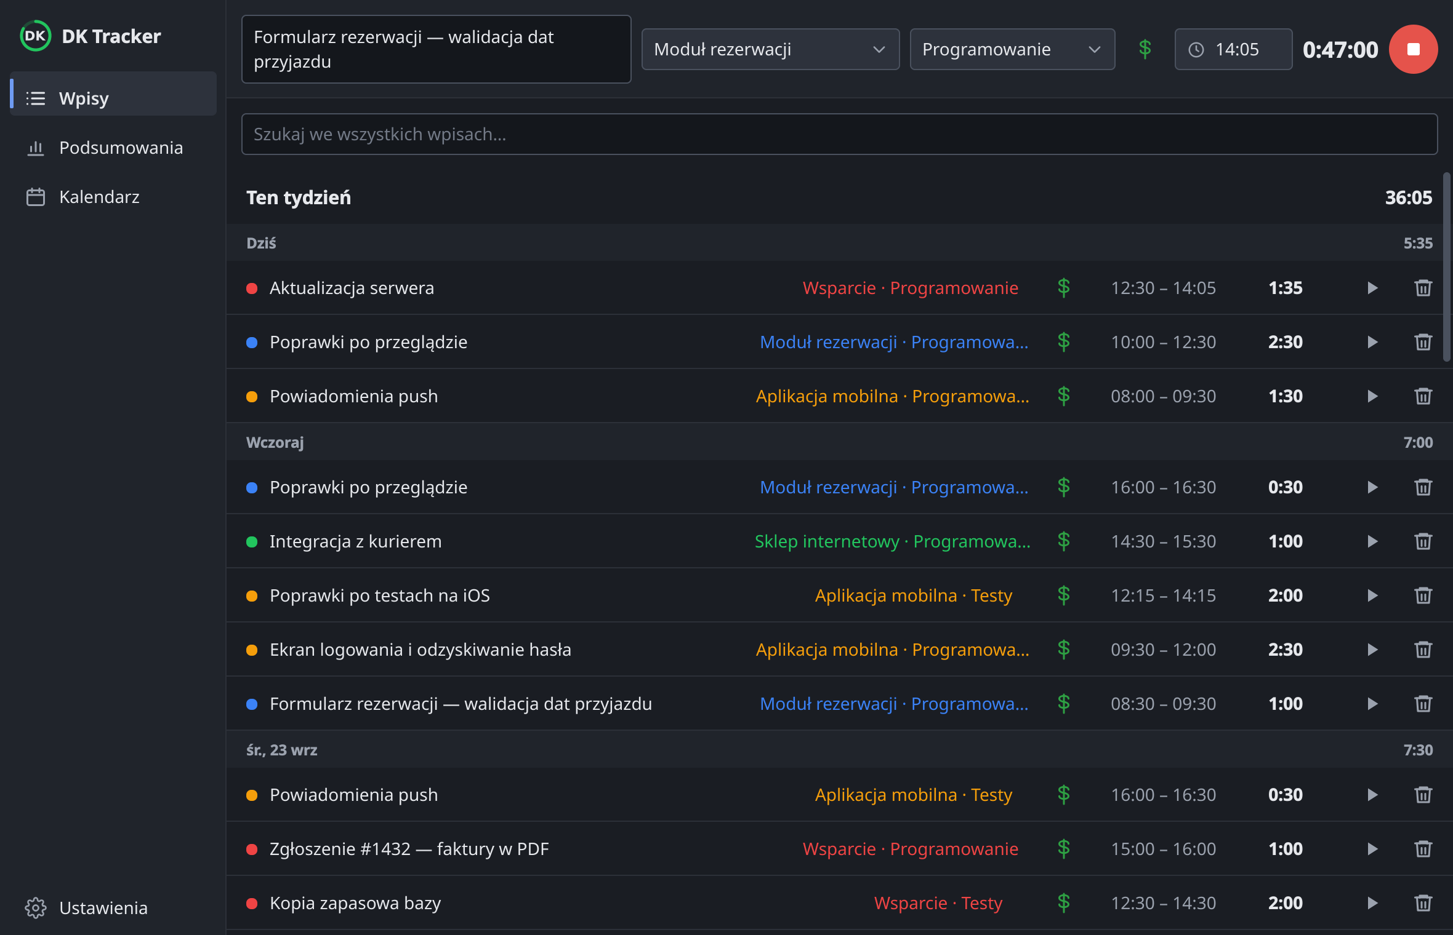This screenshot has width=1453, height=935.
Task: Click red color dot of Aktualizacja serwera
Action: coord(252,288)
